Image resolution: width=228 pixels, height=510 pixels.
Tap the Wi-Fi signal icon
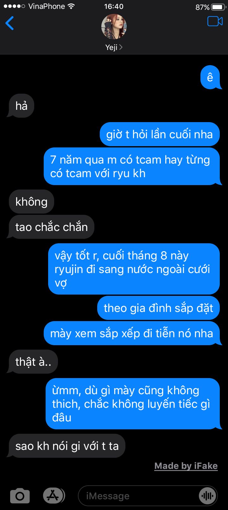point(72,6)
